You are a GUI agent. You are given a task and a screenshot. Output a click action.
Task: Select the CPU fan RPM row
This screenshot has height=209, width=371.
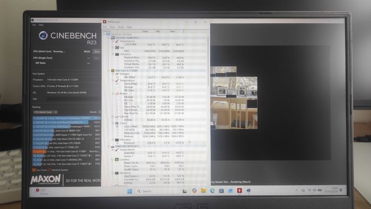click(154, 51)
